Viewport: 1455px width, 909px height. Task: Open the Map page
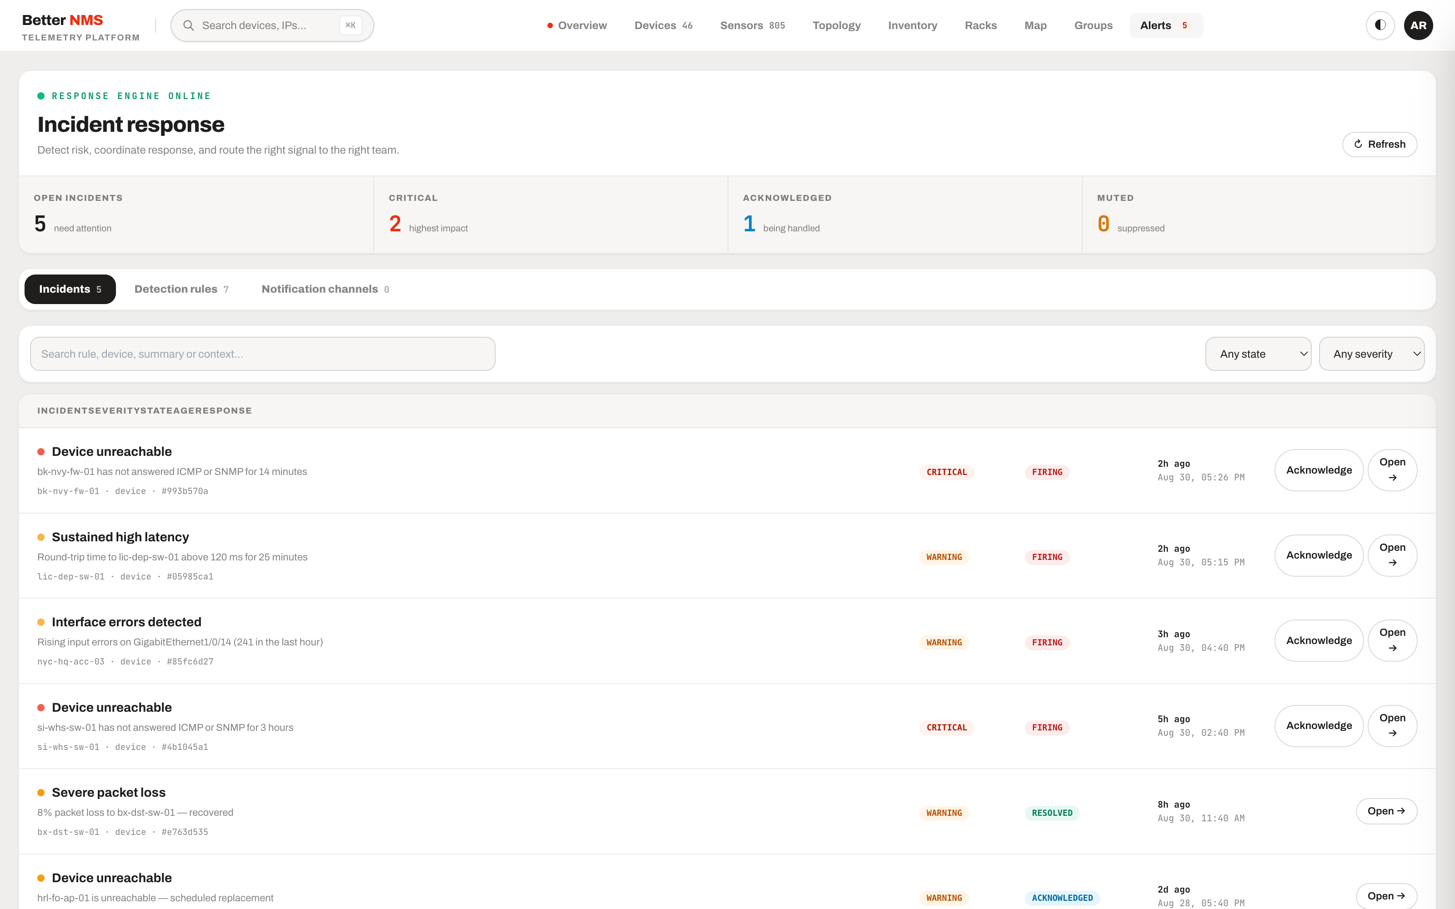click(x=1035, y=25)
